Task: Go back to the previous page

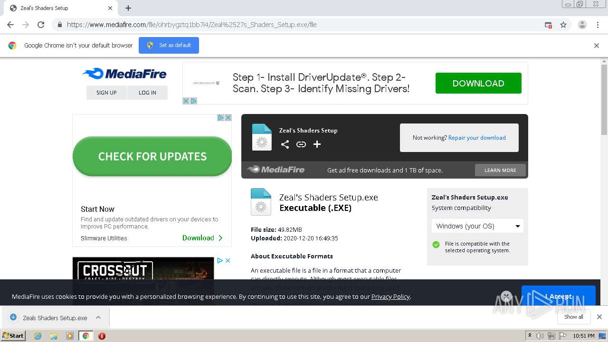Action: tap(10, 25)
